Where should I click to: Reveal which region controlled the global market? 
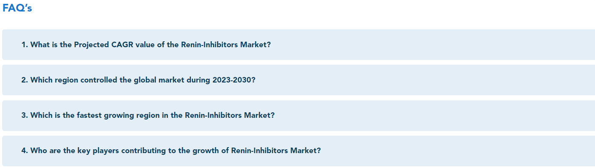coord(298,80)
